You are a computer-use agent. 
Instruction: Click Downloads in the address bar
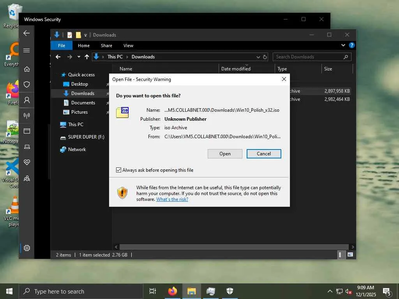[x=143, y=57]
